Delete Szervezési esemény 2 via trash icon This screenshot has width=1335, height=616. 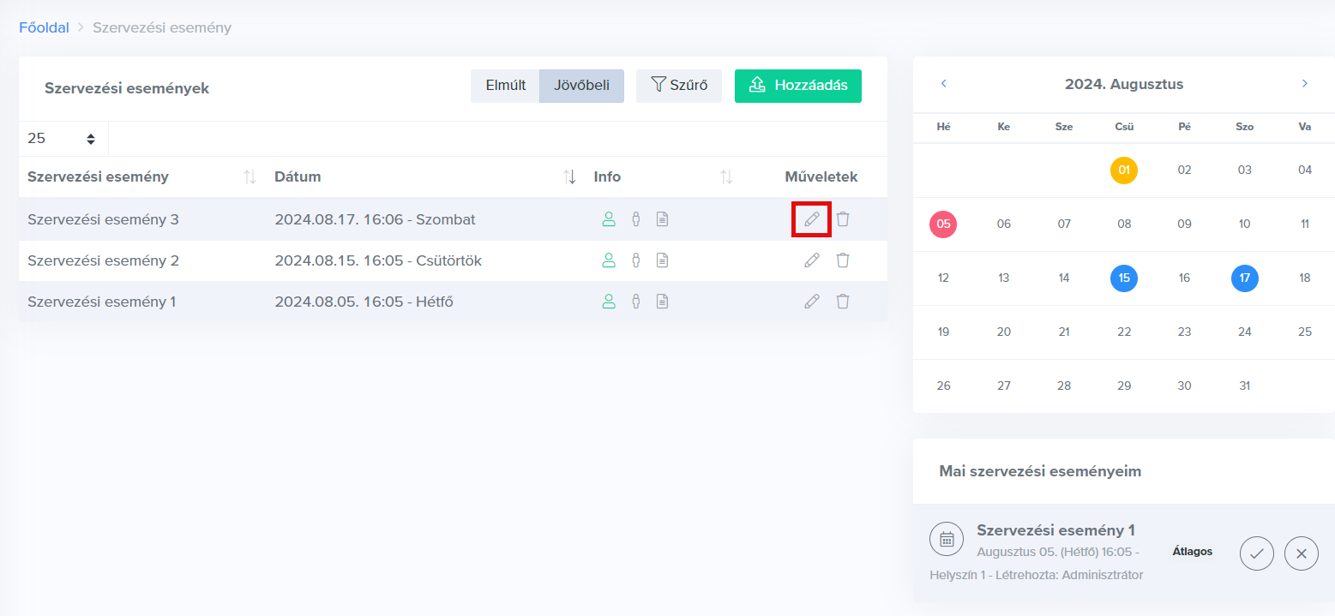click(x=843, y=260)
